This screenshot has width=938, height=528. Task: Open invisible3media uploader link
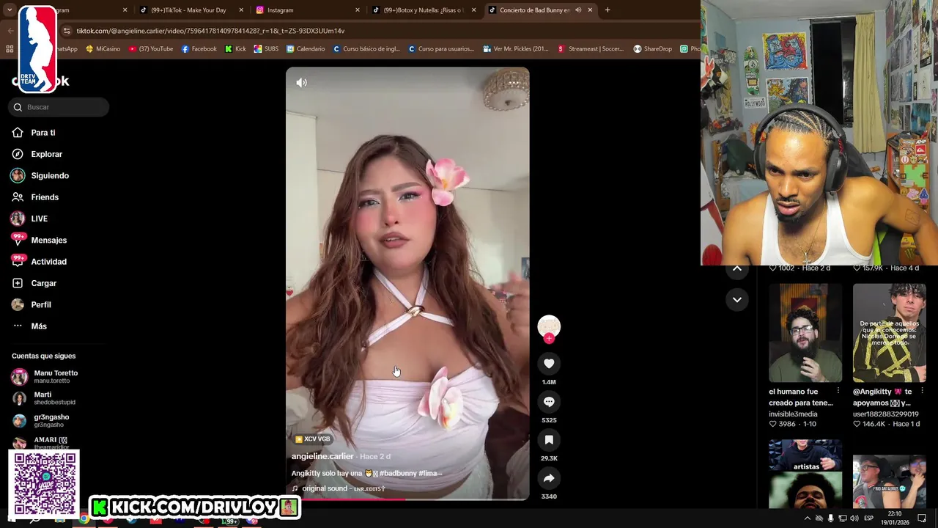[793, 414]
